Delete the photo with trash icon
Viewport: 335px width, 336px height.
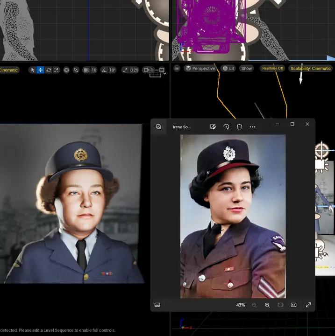239,126
